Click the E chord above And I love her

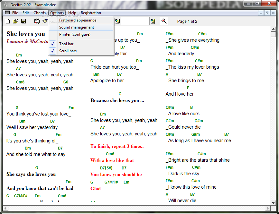[x=188, y=88]
